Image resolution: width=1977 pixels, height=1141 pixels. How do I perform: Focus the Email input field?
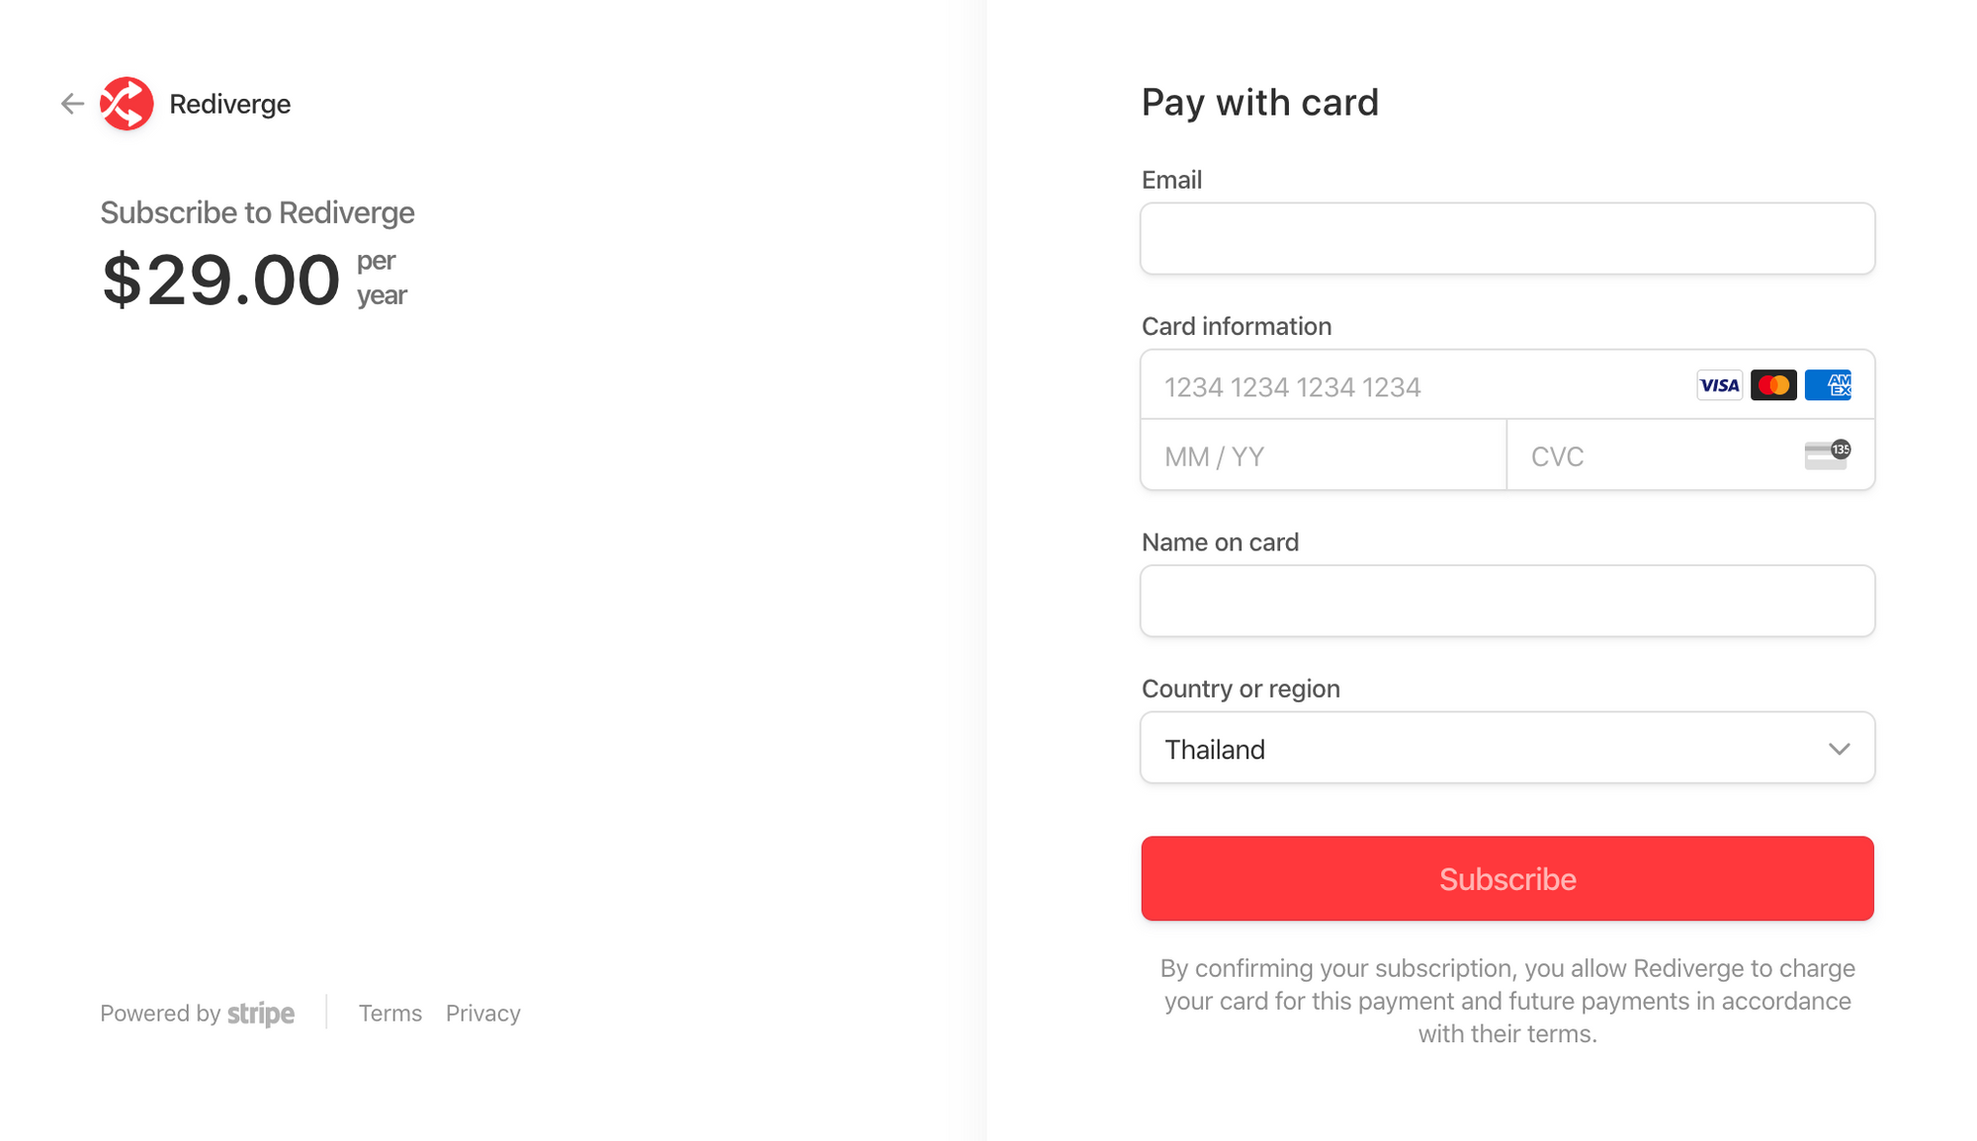coord(1506,238)
